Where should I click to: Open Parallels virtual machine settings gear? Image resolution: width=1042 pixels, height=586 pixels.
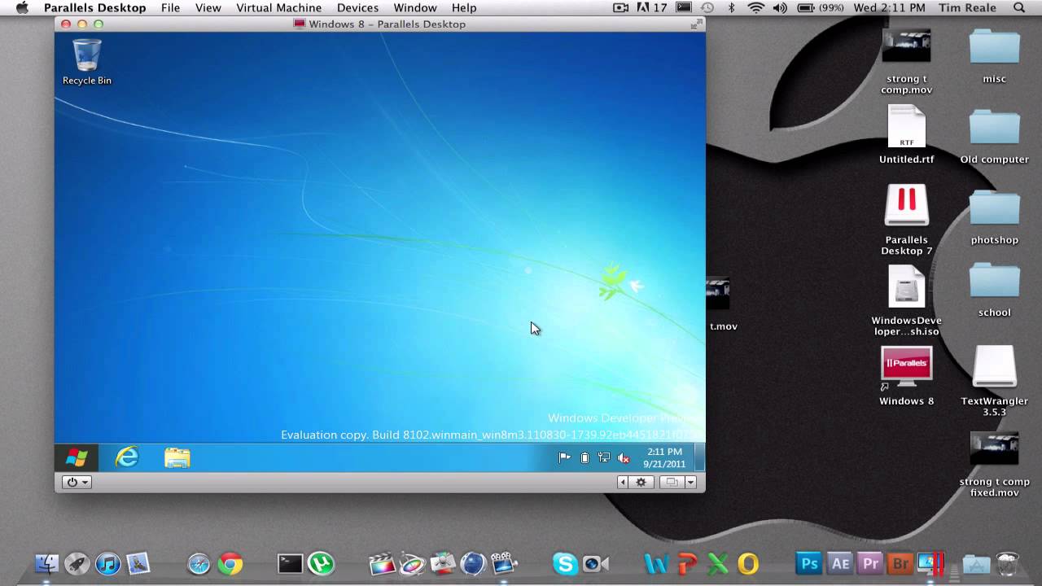point(641,482)
